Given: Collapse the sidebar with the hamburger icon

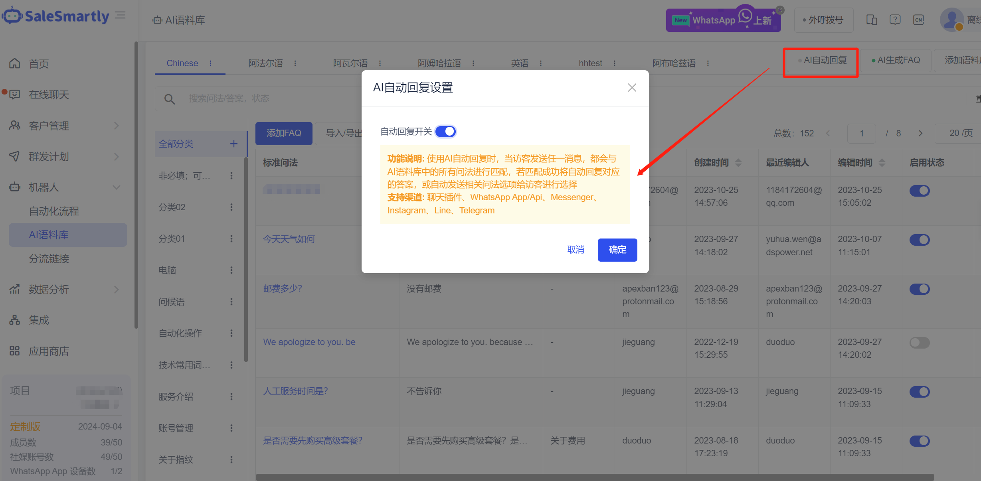Looking at the screenshot, I should click(120, 16).
